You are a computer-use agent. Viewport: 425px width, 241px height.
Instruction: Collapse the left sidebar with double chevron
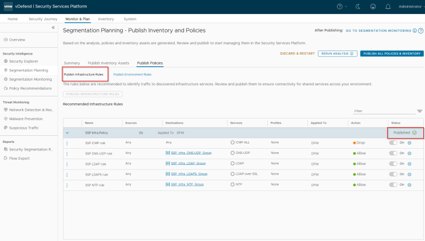(54, 28)
